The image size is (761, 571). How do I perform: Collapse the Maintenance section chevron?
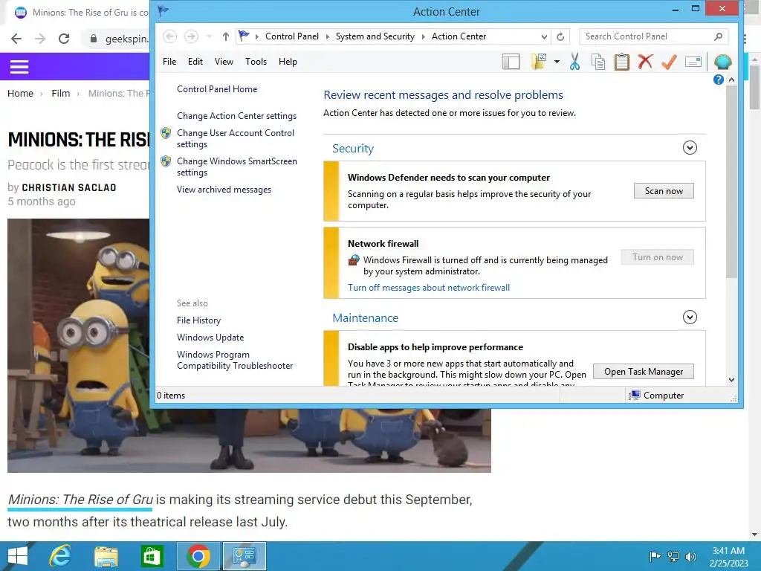pos(690,317)
